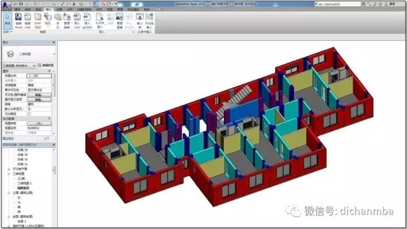407x229 pixels.
Task: Switch to the Insert ribbon tab
Action: (48, 10)
